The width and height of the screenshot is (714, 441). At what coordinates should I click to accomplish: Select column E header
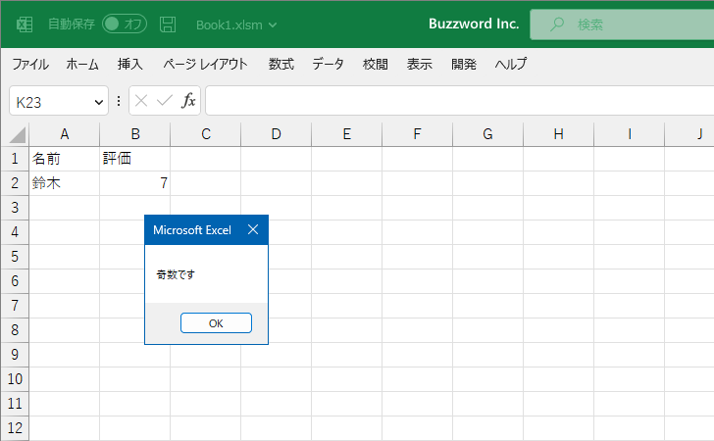point(346,134)
